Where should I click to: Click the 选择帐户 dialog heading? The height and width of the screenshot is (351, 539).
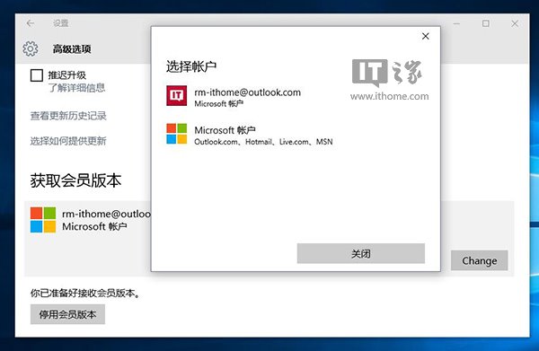[x=191, y=66]
